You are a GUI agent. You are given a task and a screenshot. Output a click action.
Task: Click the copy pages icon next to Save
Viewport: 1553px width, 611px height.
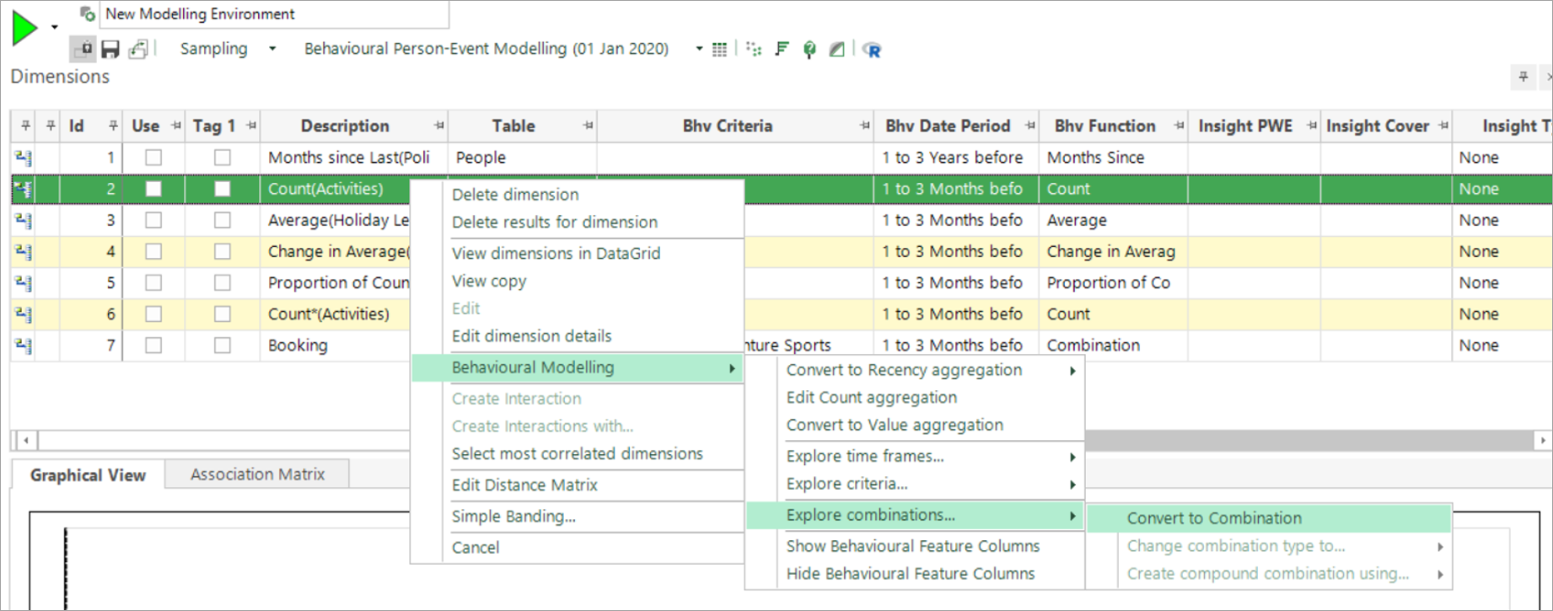click(138, 50)
